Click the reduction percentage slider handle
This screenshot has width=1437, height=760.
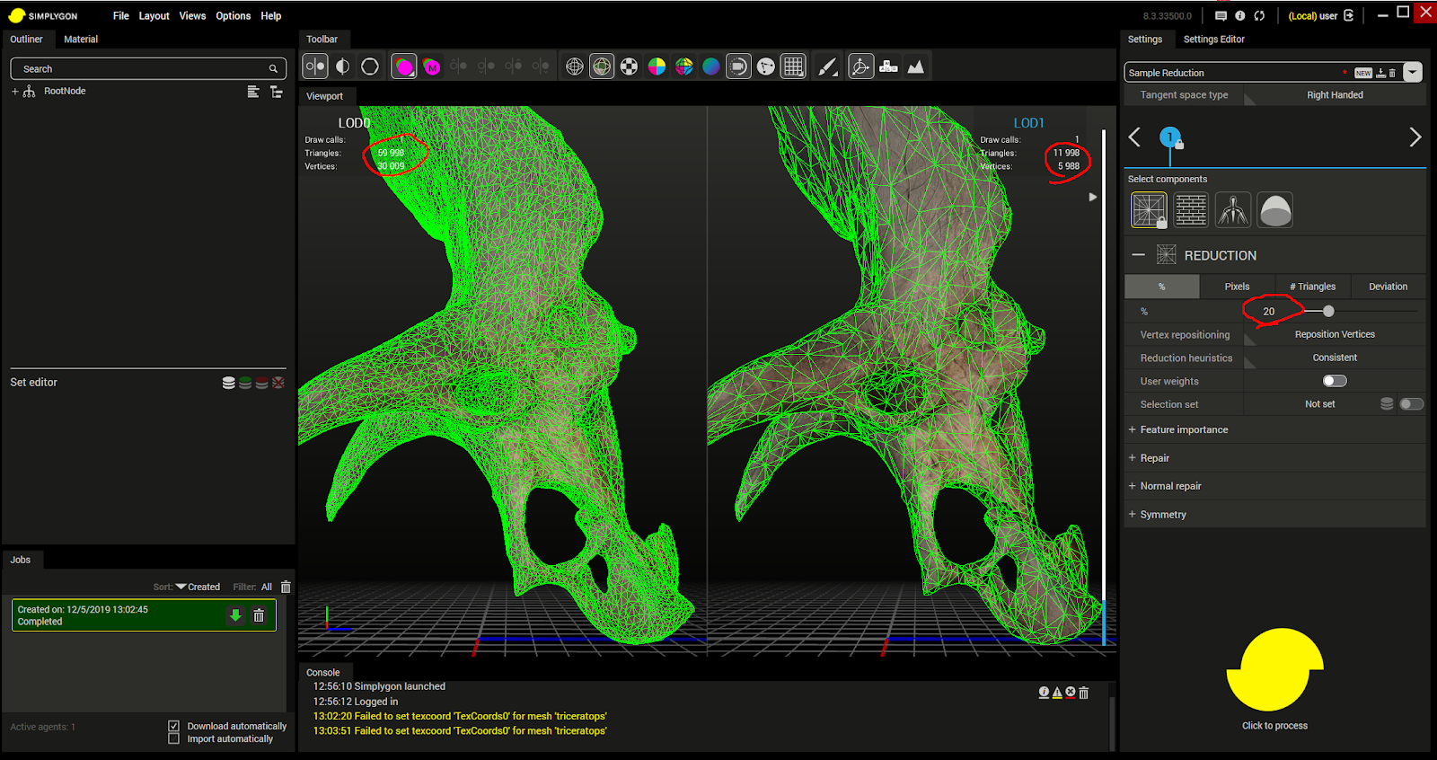point(1328,311)
